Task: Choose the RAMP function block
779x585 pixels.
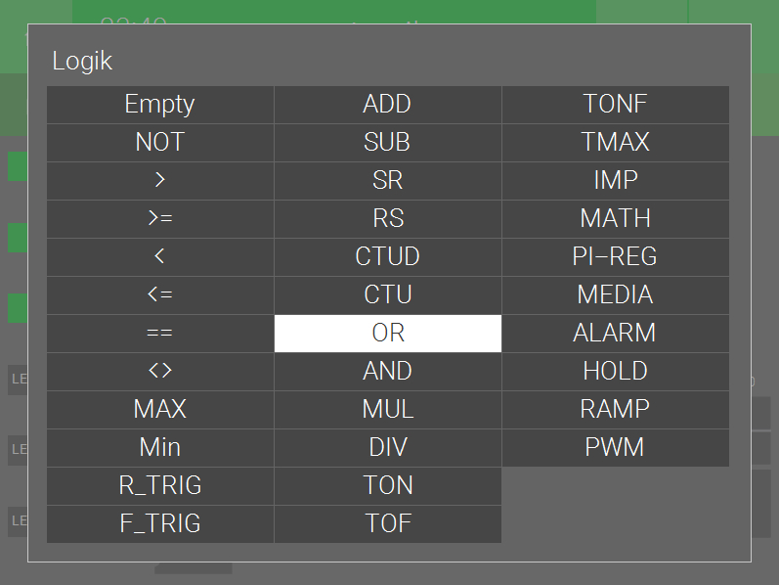Action: [615, 410]
